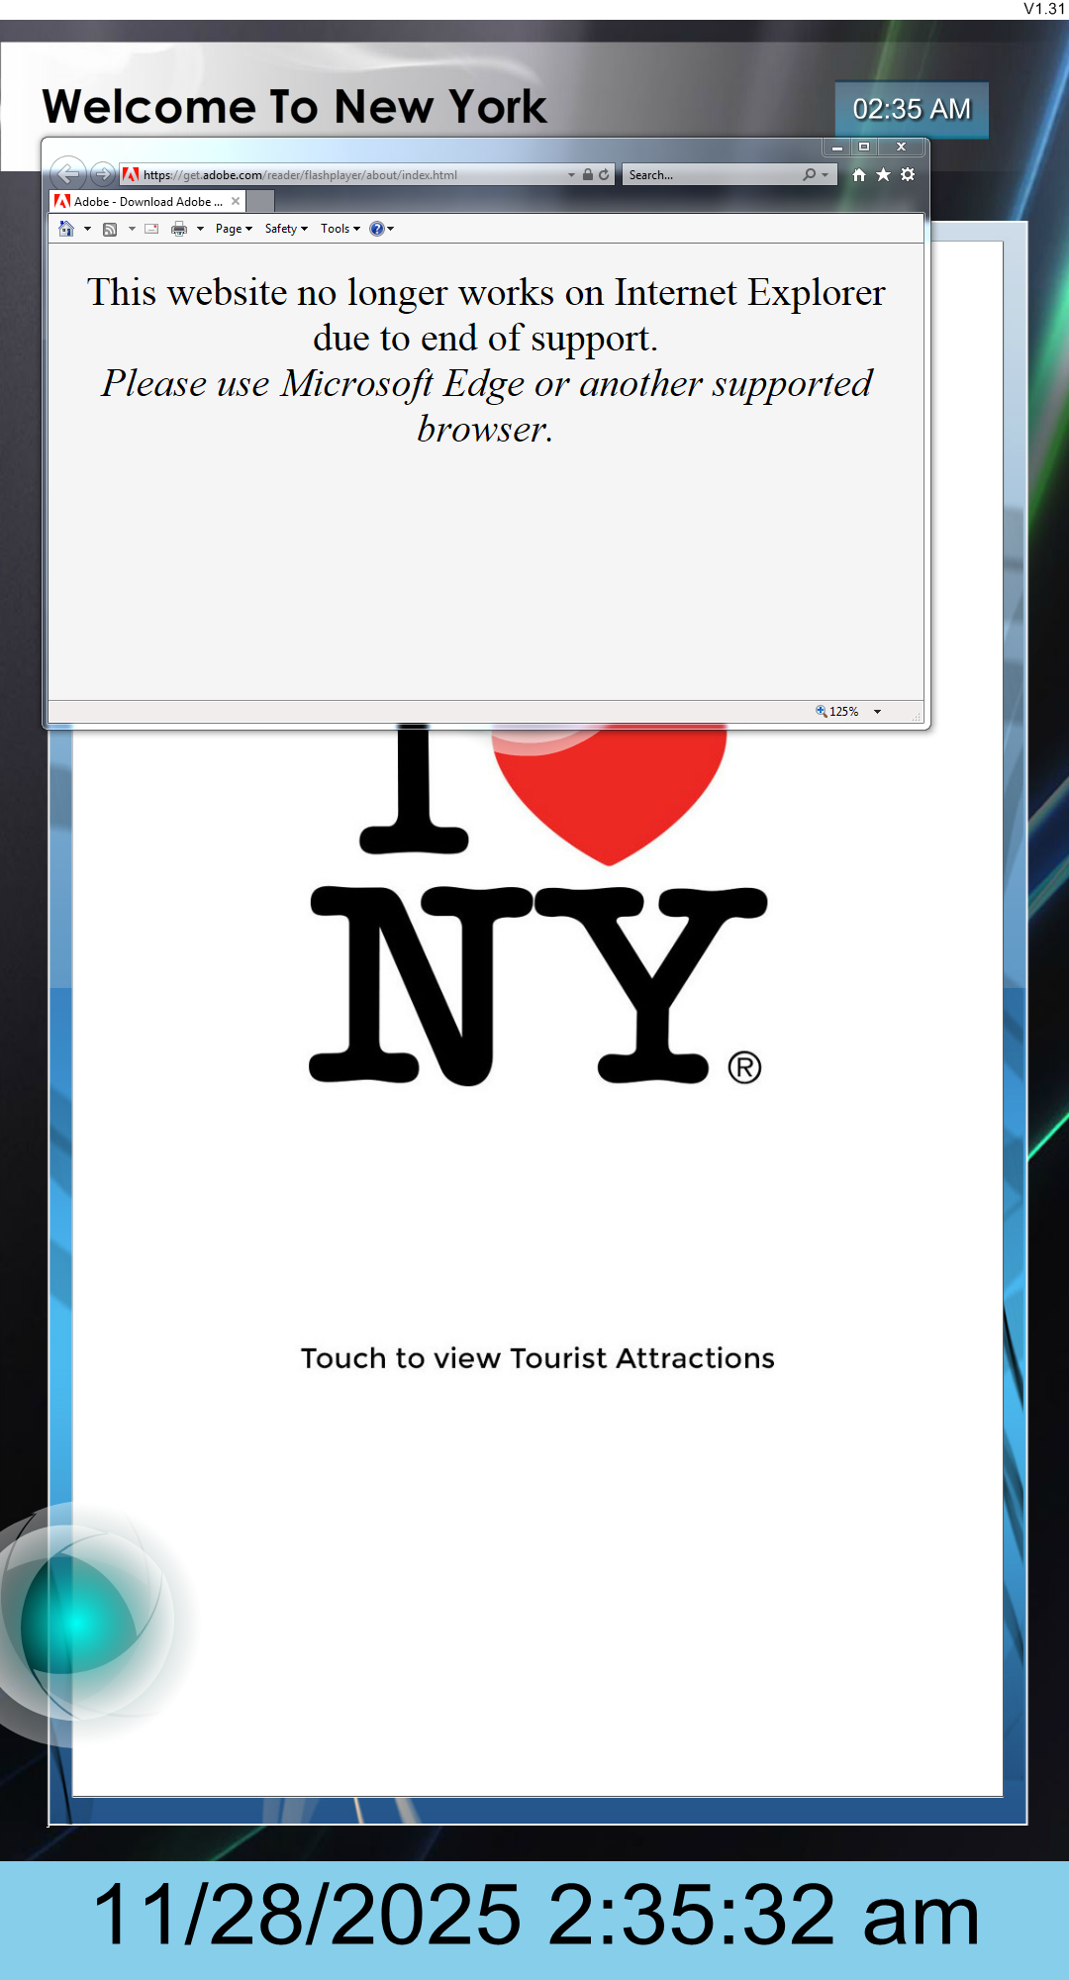The width and height of the screenshot is (1069, 1980).
Task: Click the security lock icon in address bar
Action: tap(588, 174)
